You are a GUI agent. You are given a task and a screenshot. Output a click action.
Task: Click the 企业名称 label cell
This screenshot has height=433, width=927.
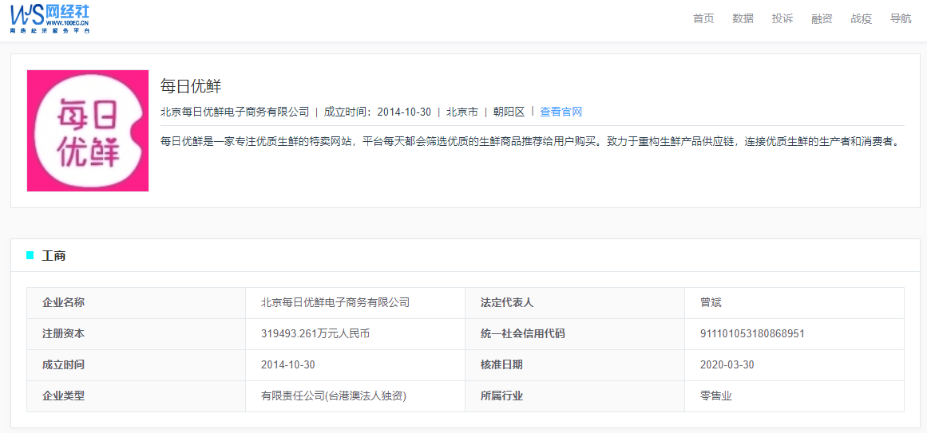[136, 303]
